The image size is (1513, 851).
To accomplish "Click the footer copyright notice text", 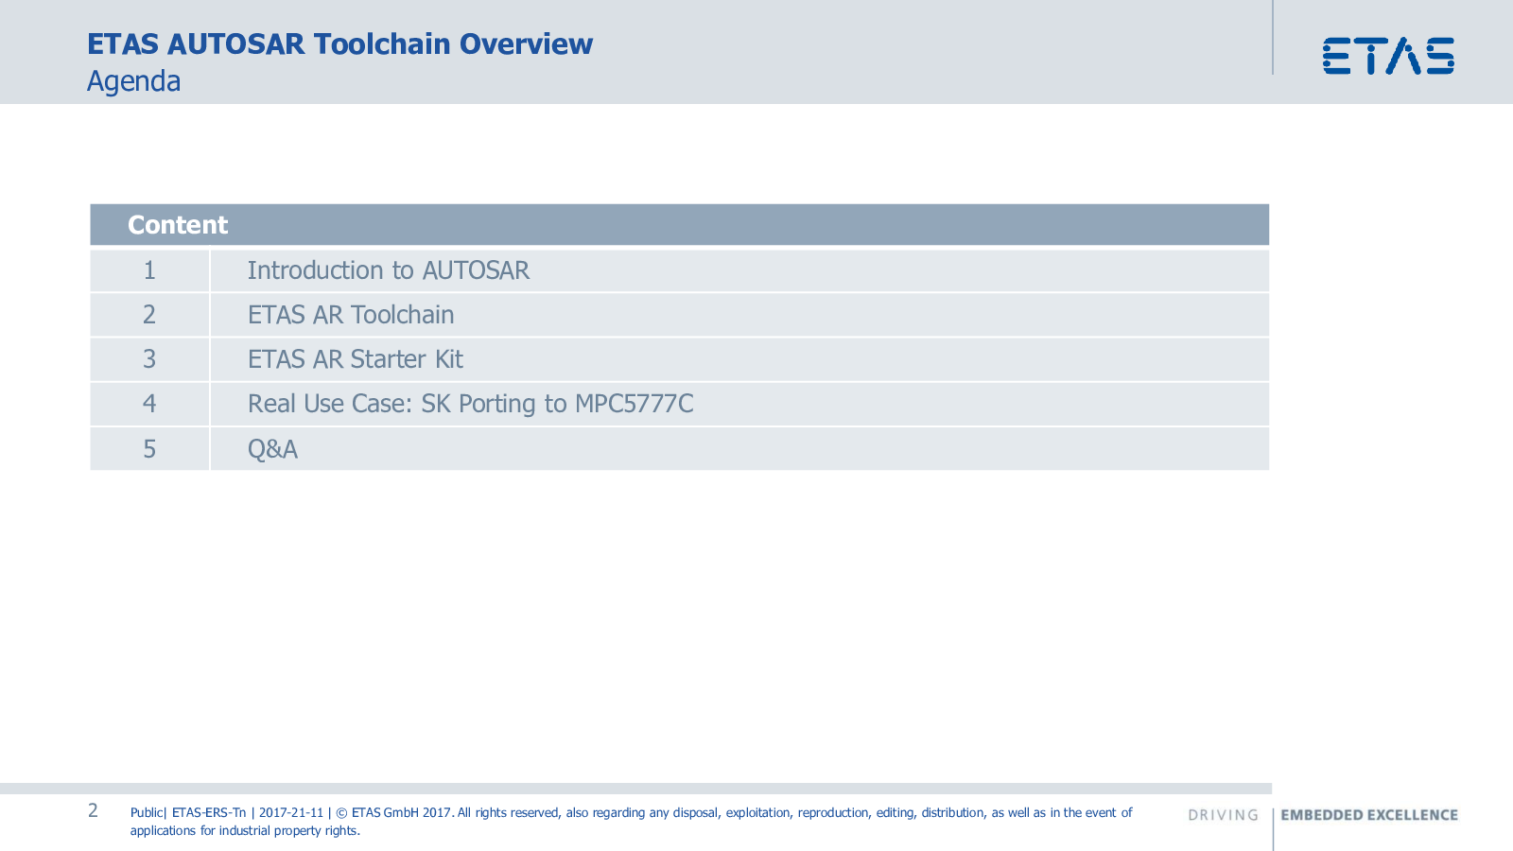I will coord(631,821).
